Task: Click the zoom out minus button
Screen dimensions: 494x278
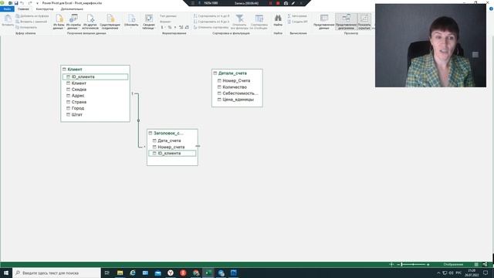Action: pyautogui.click(x=398, y=264)
